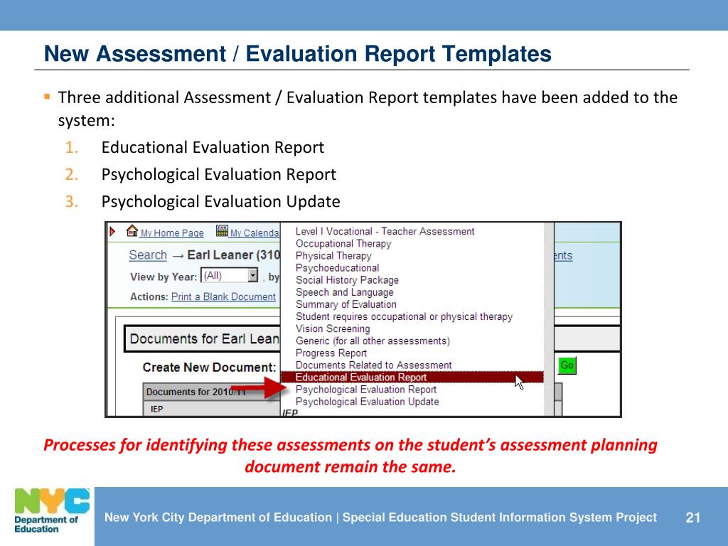Open My Home Page house icon
Viewport: 728px width, 546px height.
(x=132, y=231)
